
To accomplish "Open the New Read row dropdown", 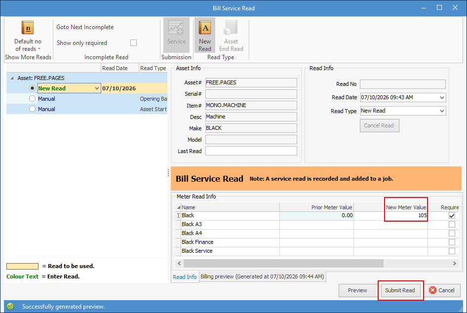I will 97,88.
